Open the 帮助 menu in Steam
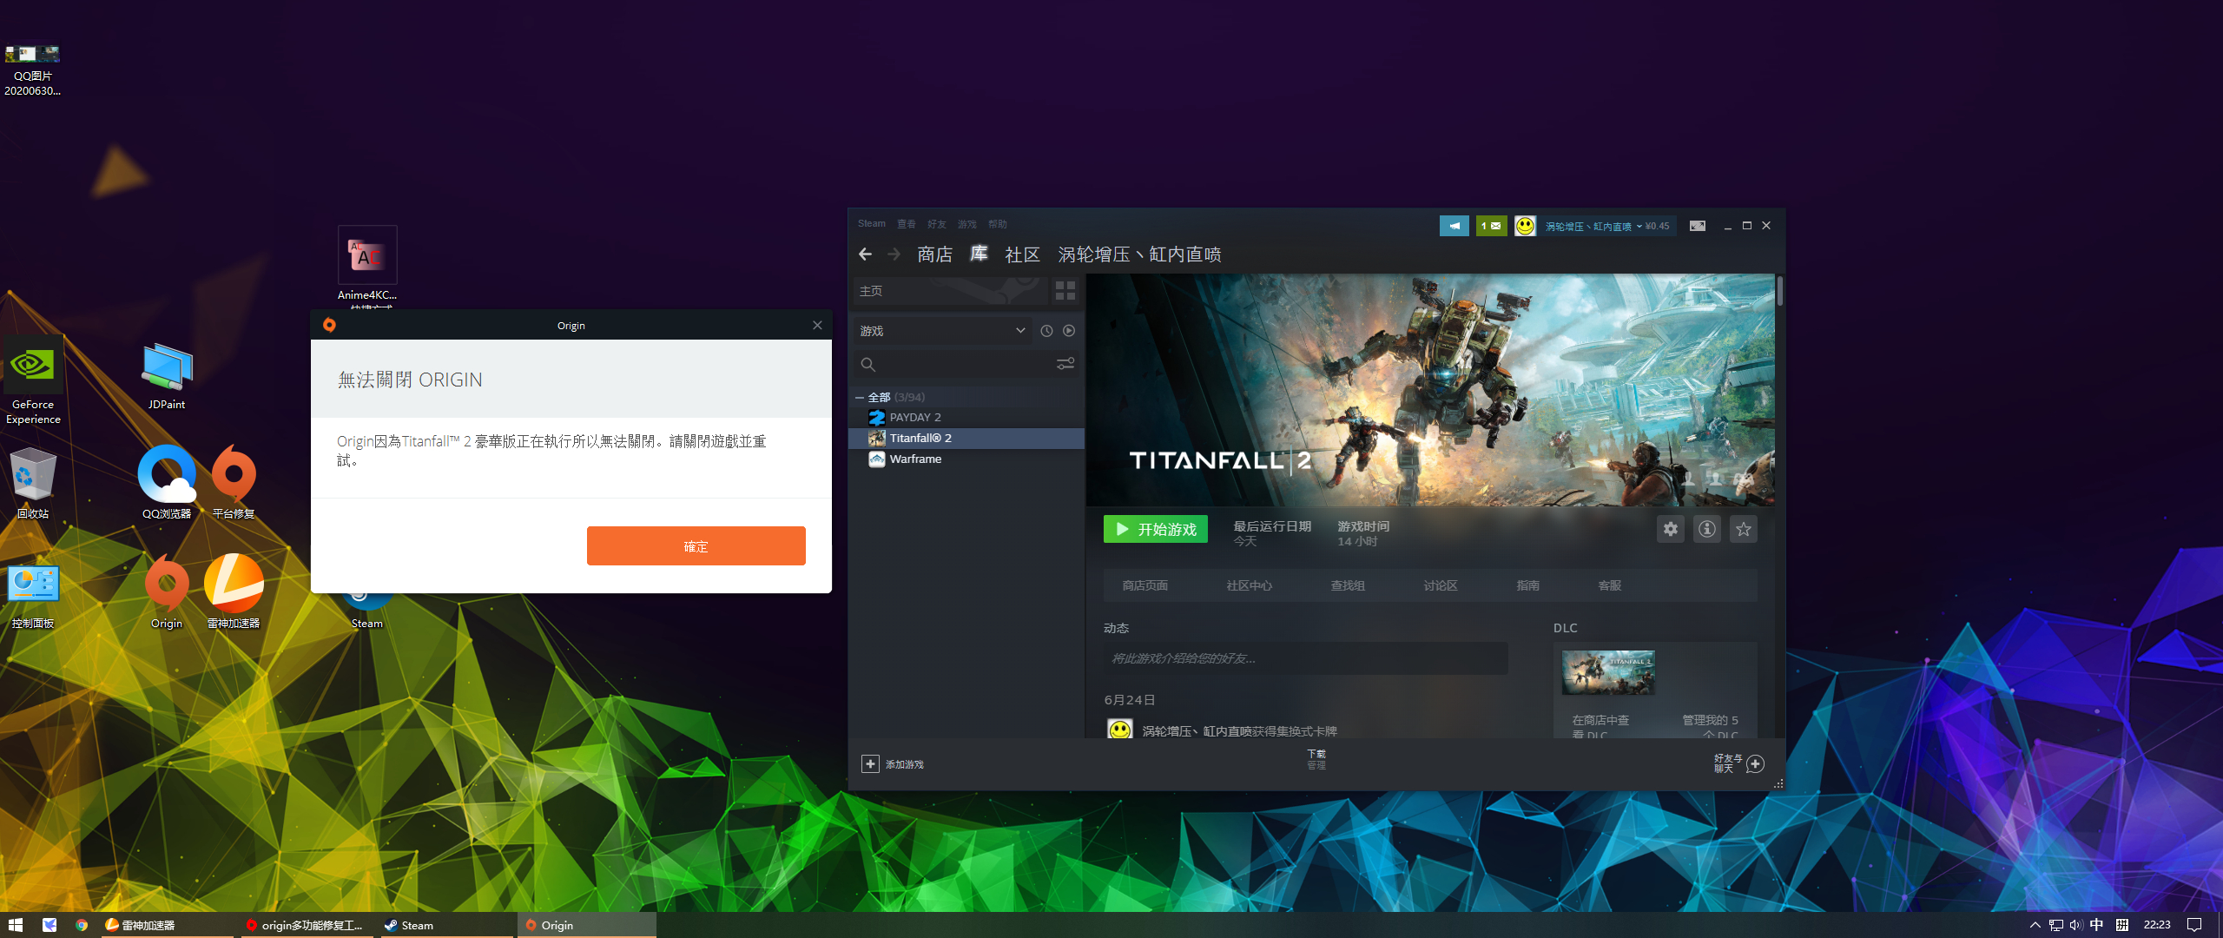The image size is (2223, 938). 998,224
